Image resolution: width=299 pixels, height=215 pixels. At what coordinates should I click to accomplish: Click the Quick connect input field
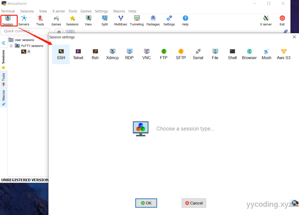(x=25, y=31)
